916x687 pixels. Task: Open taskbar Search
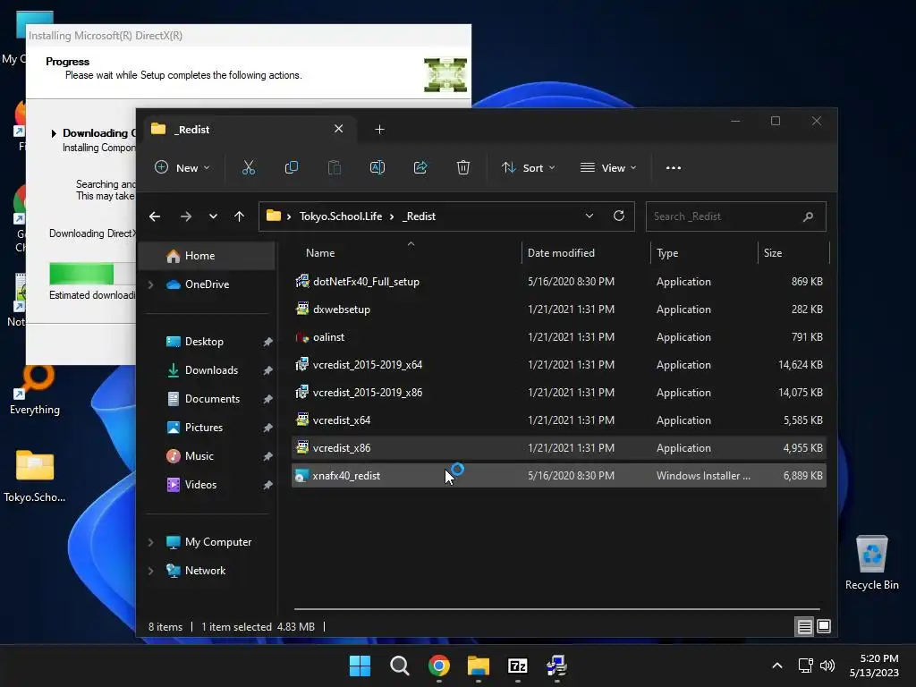[x=400, y=666]
